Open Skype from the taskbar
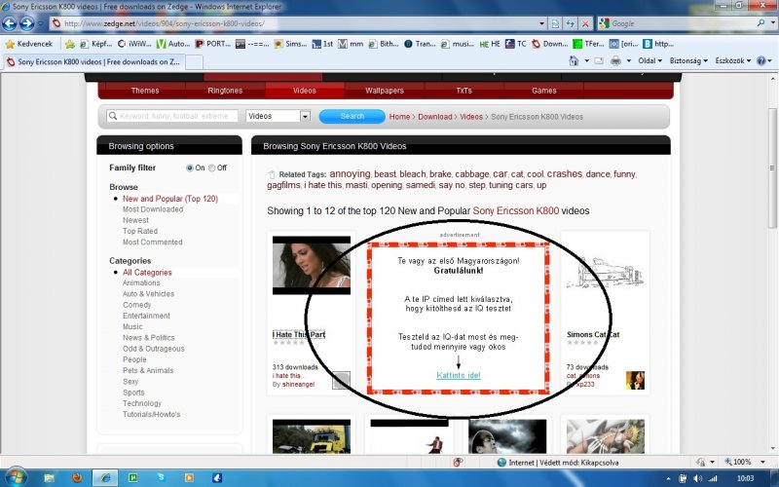The width and height of the screenshot is (779, 487). point(161,477)
